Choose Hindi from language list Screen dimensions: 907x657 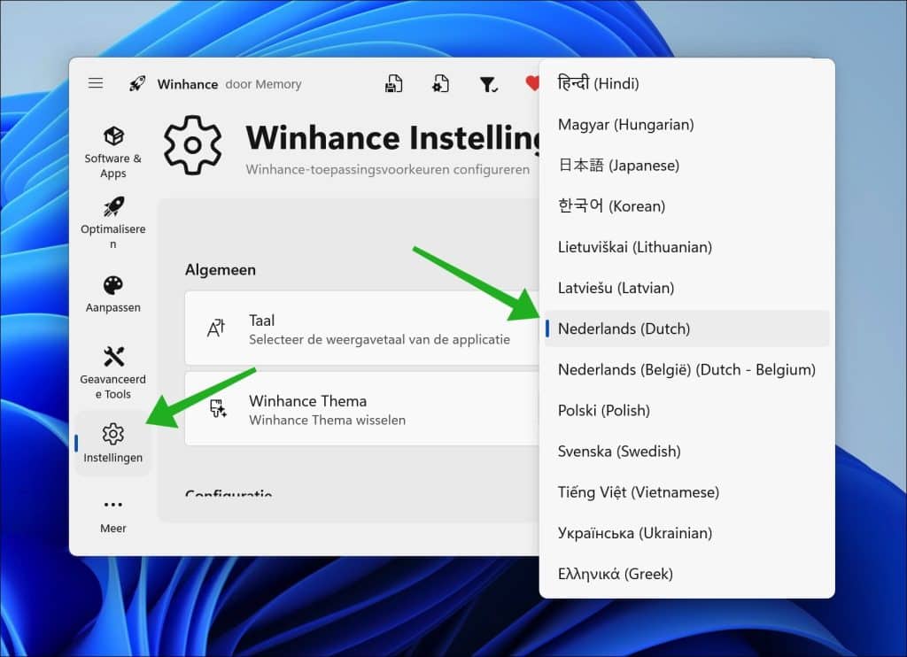click(x=686, y=83)
